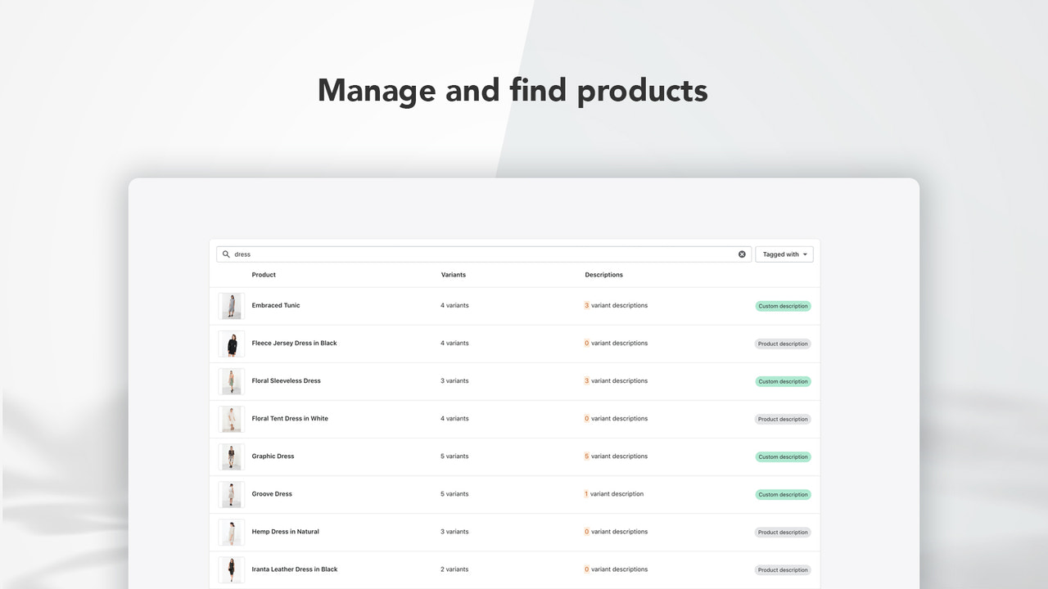Image resolution: width=1048 pixels, height=589 pixels.
Task: Select the Descriptions column header
Action: click(603, 275)
